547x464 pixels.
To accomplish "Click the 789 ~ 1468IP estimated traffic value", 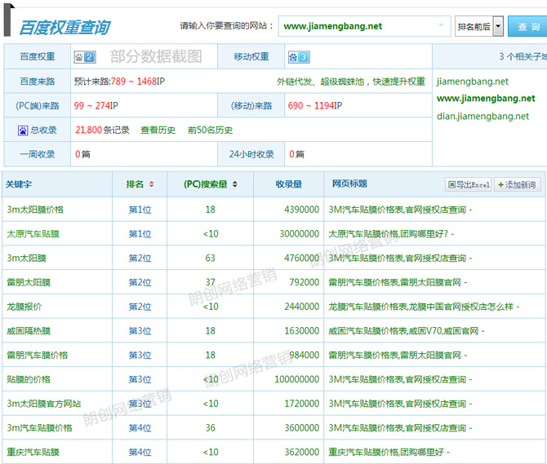I will pos(137,82).
